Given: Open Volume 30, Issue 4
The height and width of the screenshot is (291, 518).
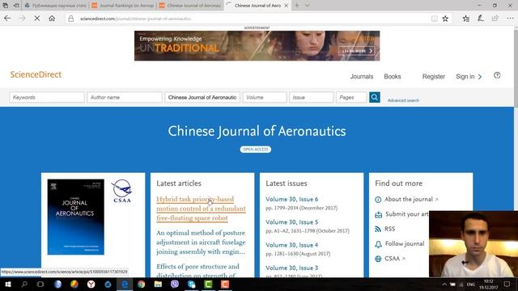Looking at the screenshot, I should tap(291, 245).
